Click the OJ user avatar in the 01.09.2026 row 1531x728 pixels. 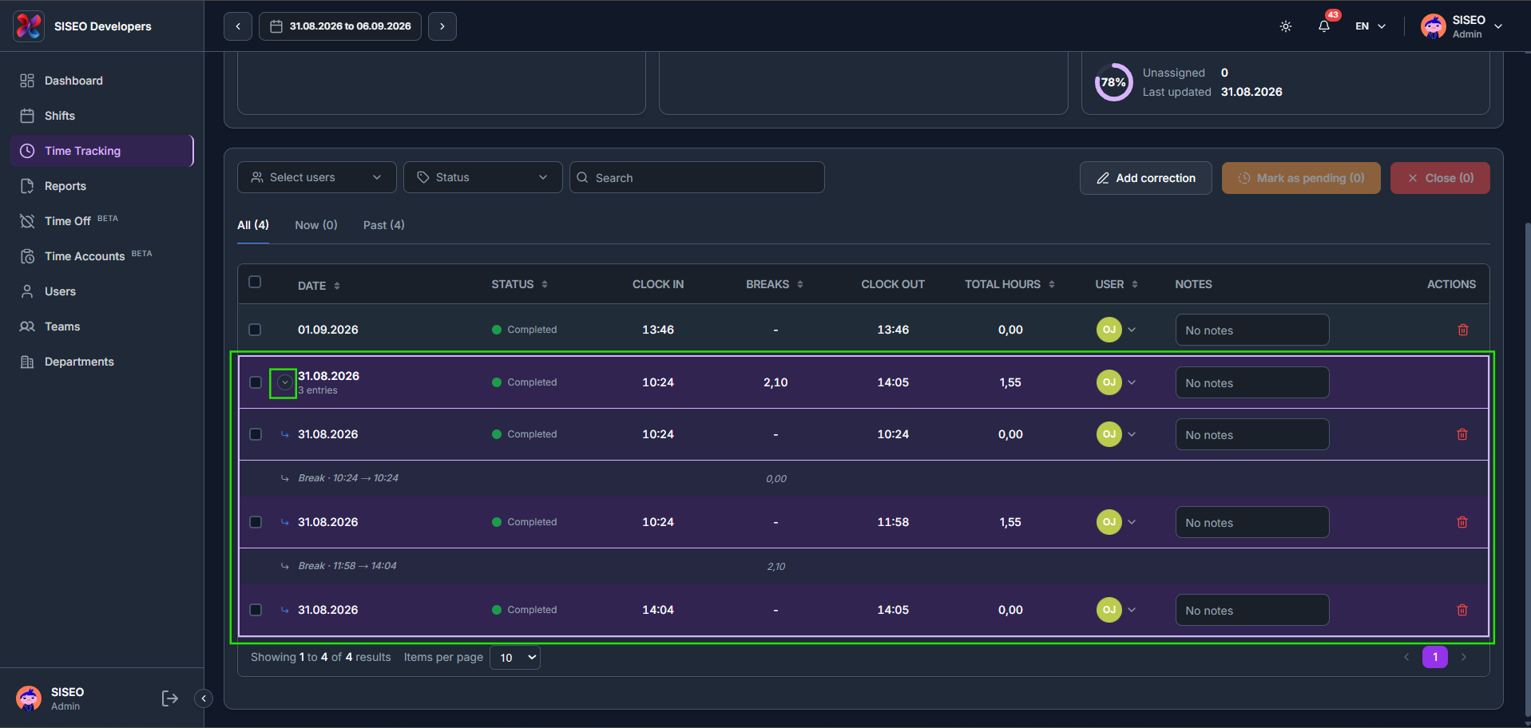coord(1109,330)
